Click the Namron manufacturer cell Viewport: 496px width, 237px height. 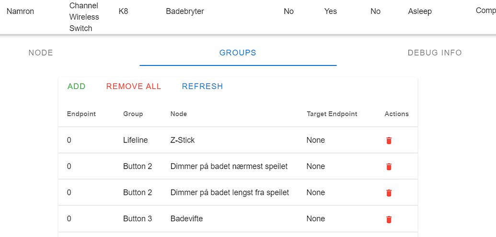20,11
